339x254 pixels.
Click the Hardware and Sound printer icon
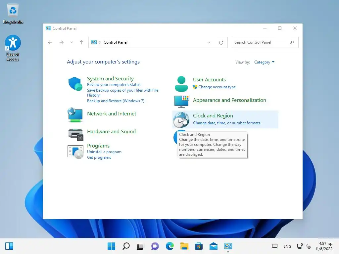(x=76, y=135)
